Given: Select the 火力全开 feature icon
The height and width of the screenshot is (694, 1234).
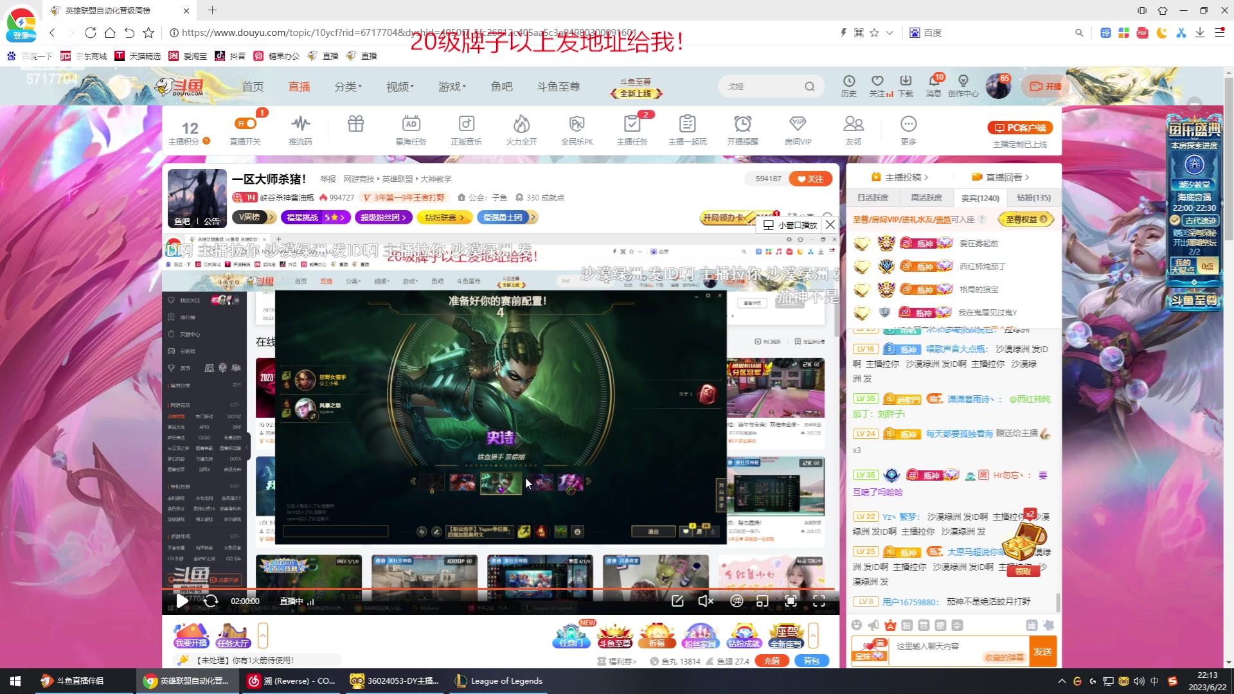Looking at the screenshot, I should click(x=521, y=129).
